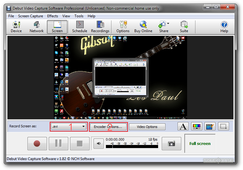This screenshot has width=243, height=170.
Task: Click the Share thumbs-up icon
Action: point(162,24)
